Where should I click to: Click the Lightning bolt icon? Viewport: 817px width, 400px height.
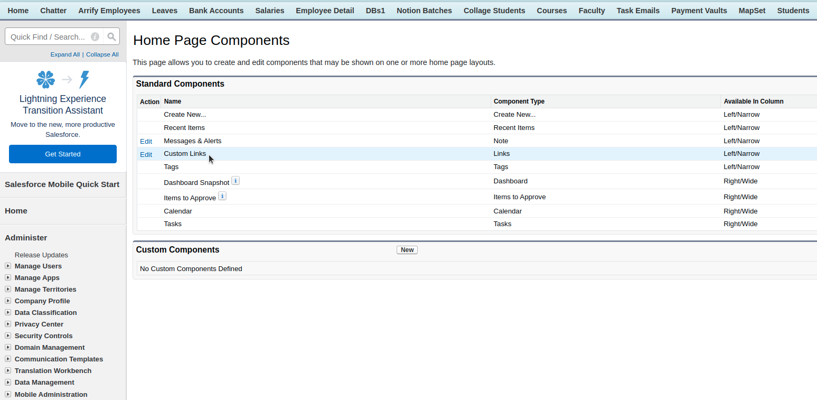[84, 80]
